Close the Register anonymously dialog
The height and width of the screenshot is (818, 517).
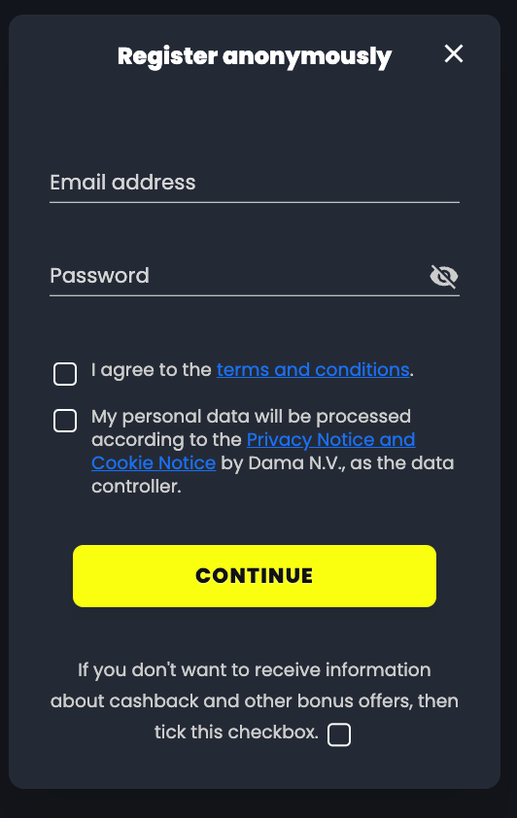pos(454,53)
